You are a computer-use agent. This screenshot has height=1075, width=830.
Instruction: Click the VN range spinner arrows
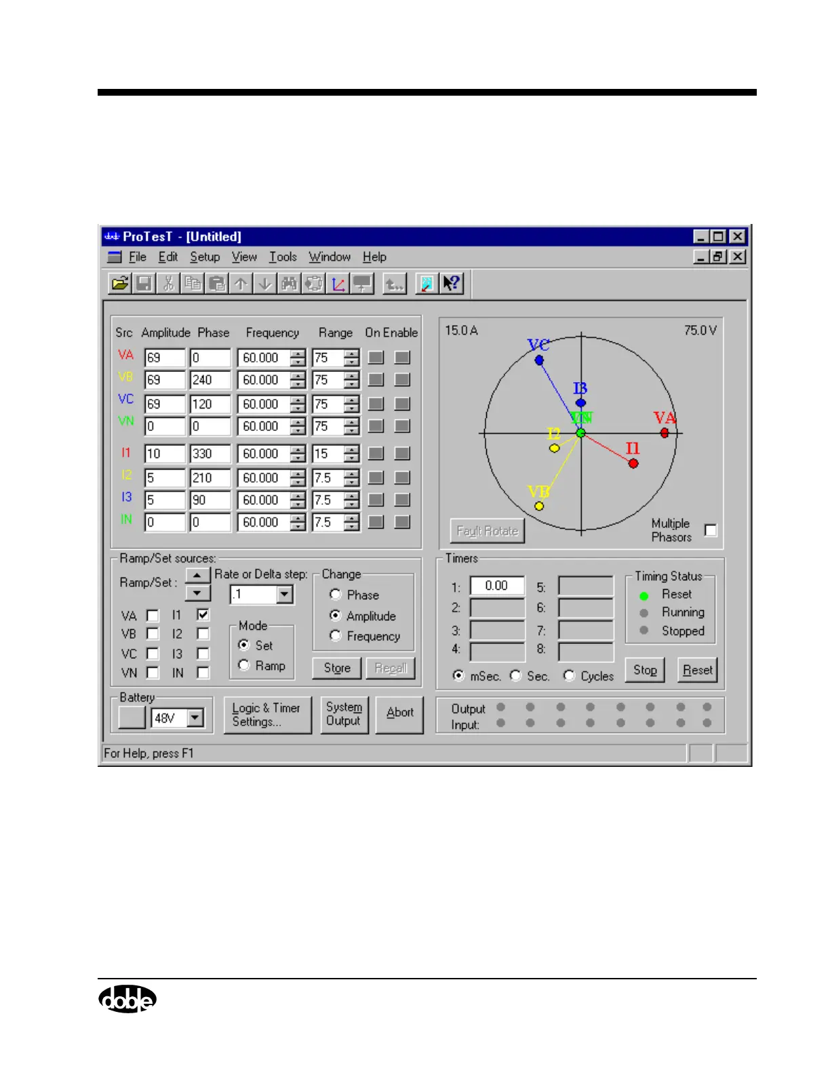point(351,426)
